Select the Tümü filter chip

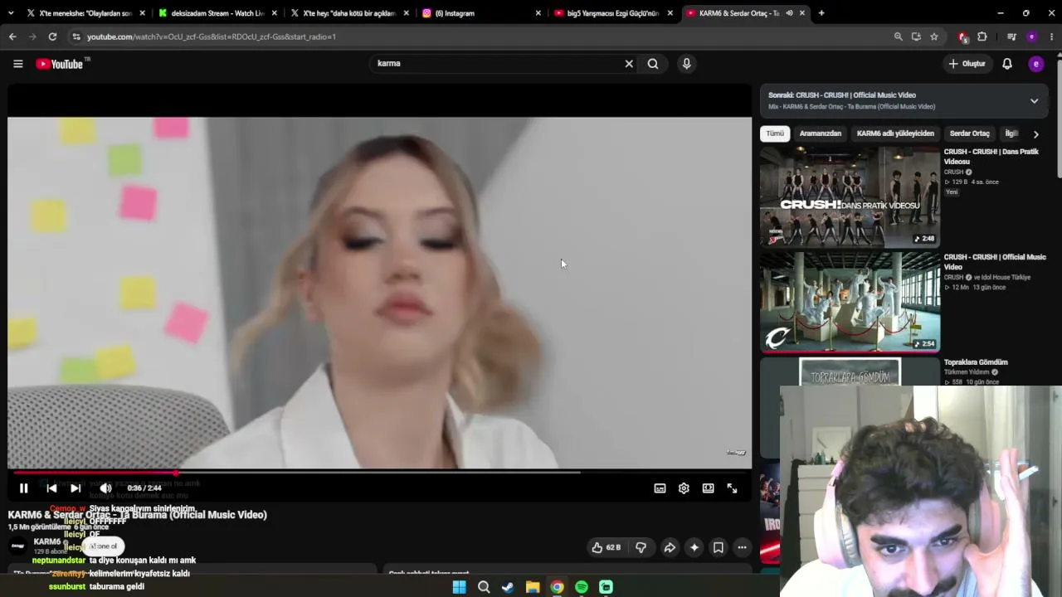(775, 133)
